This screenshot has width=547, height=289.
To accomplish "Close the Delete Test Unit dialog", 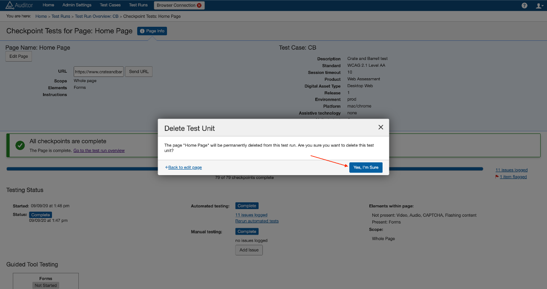I will [x=380, y=127].
